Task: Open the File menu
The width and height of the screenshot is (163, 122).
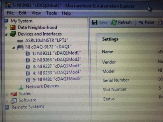Action: [x=10, y=13]
